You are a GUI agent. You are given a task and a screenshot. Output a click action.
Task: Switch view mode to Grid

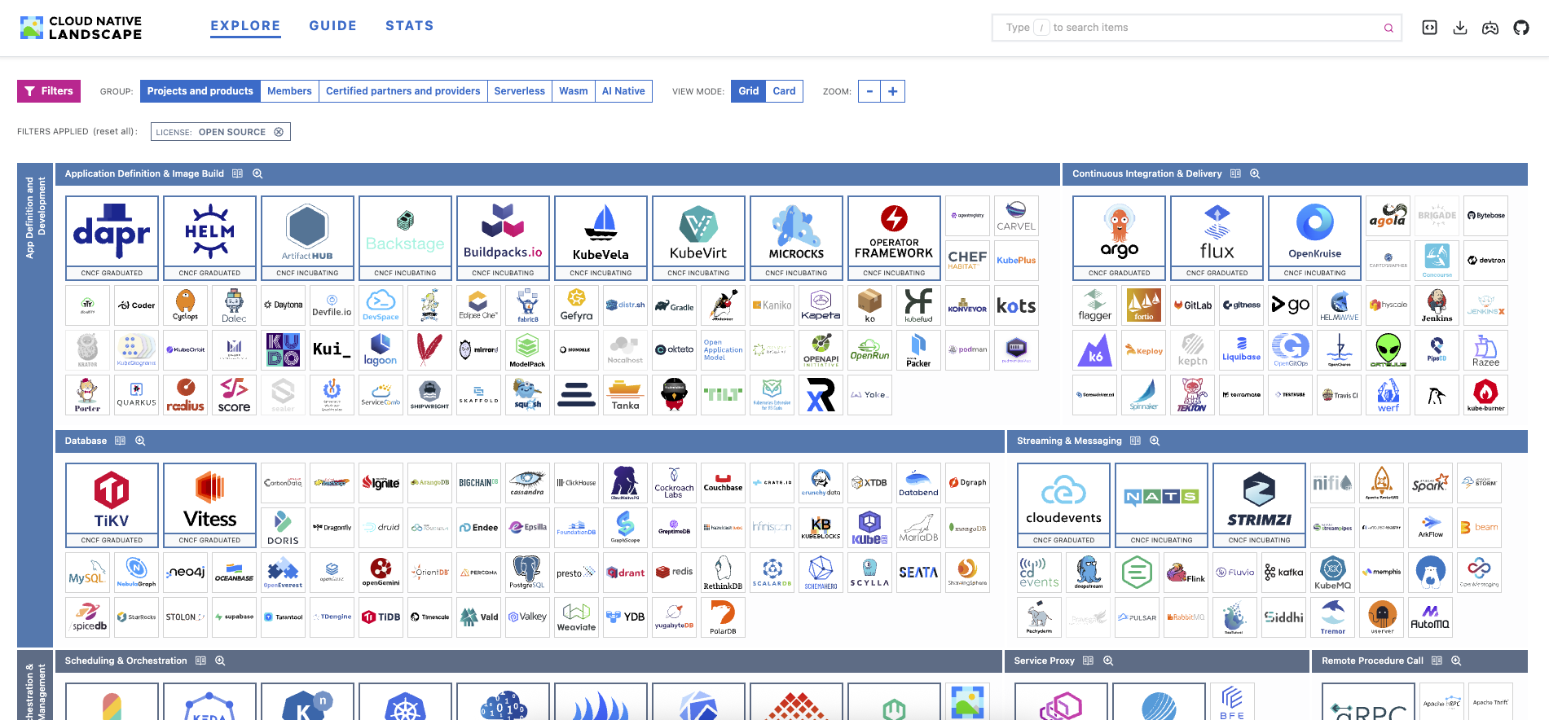749,91
